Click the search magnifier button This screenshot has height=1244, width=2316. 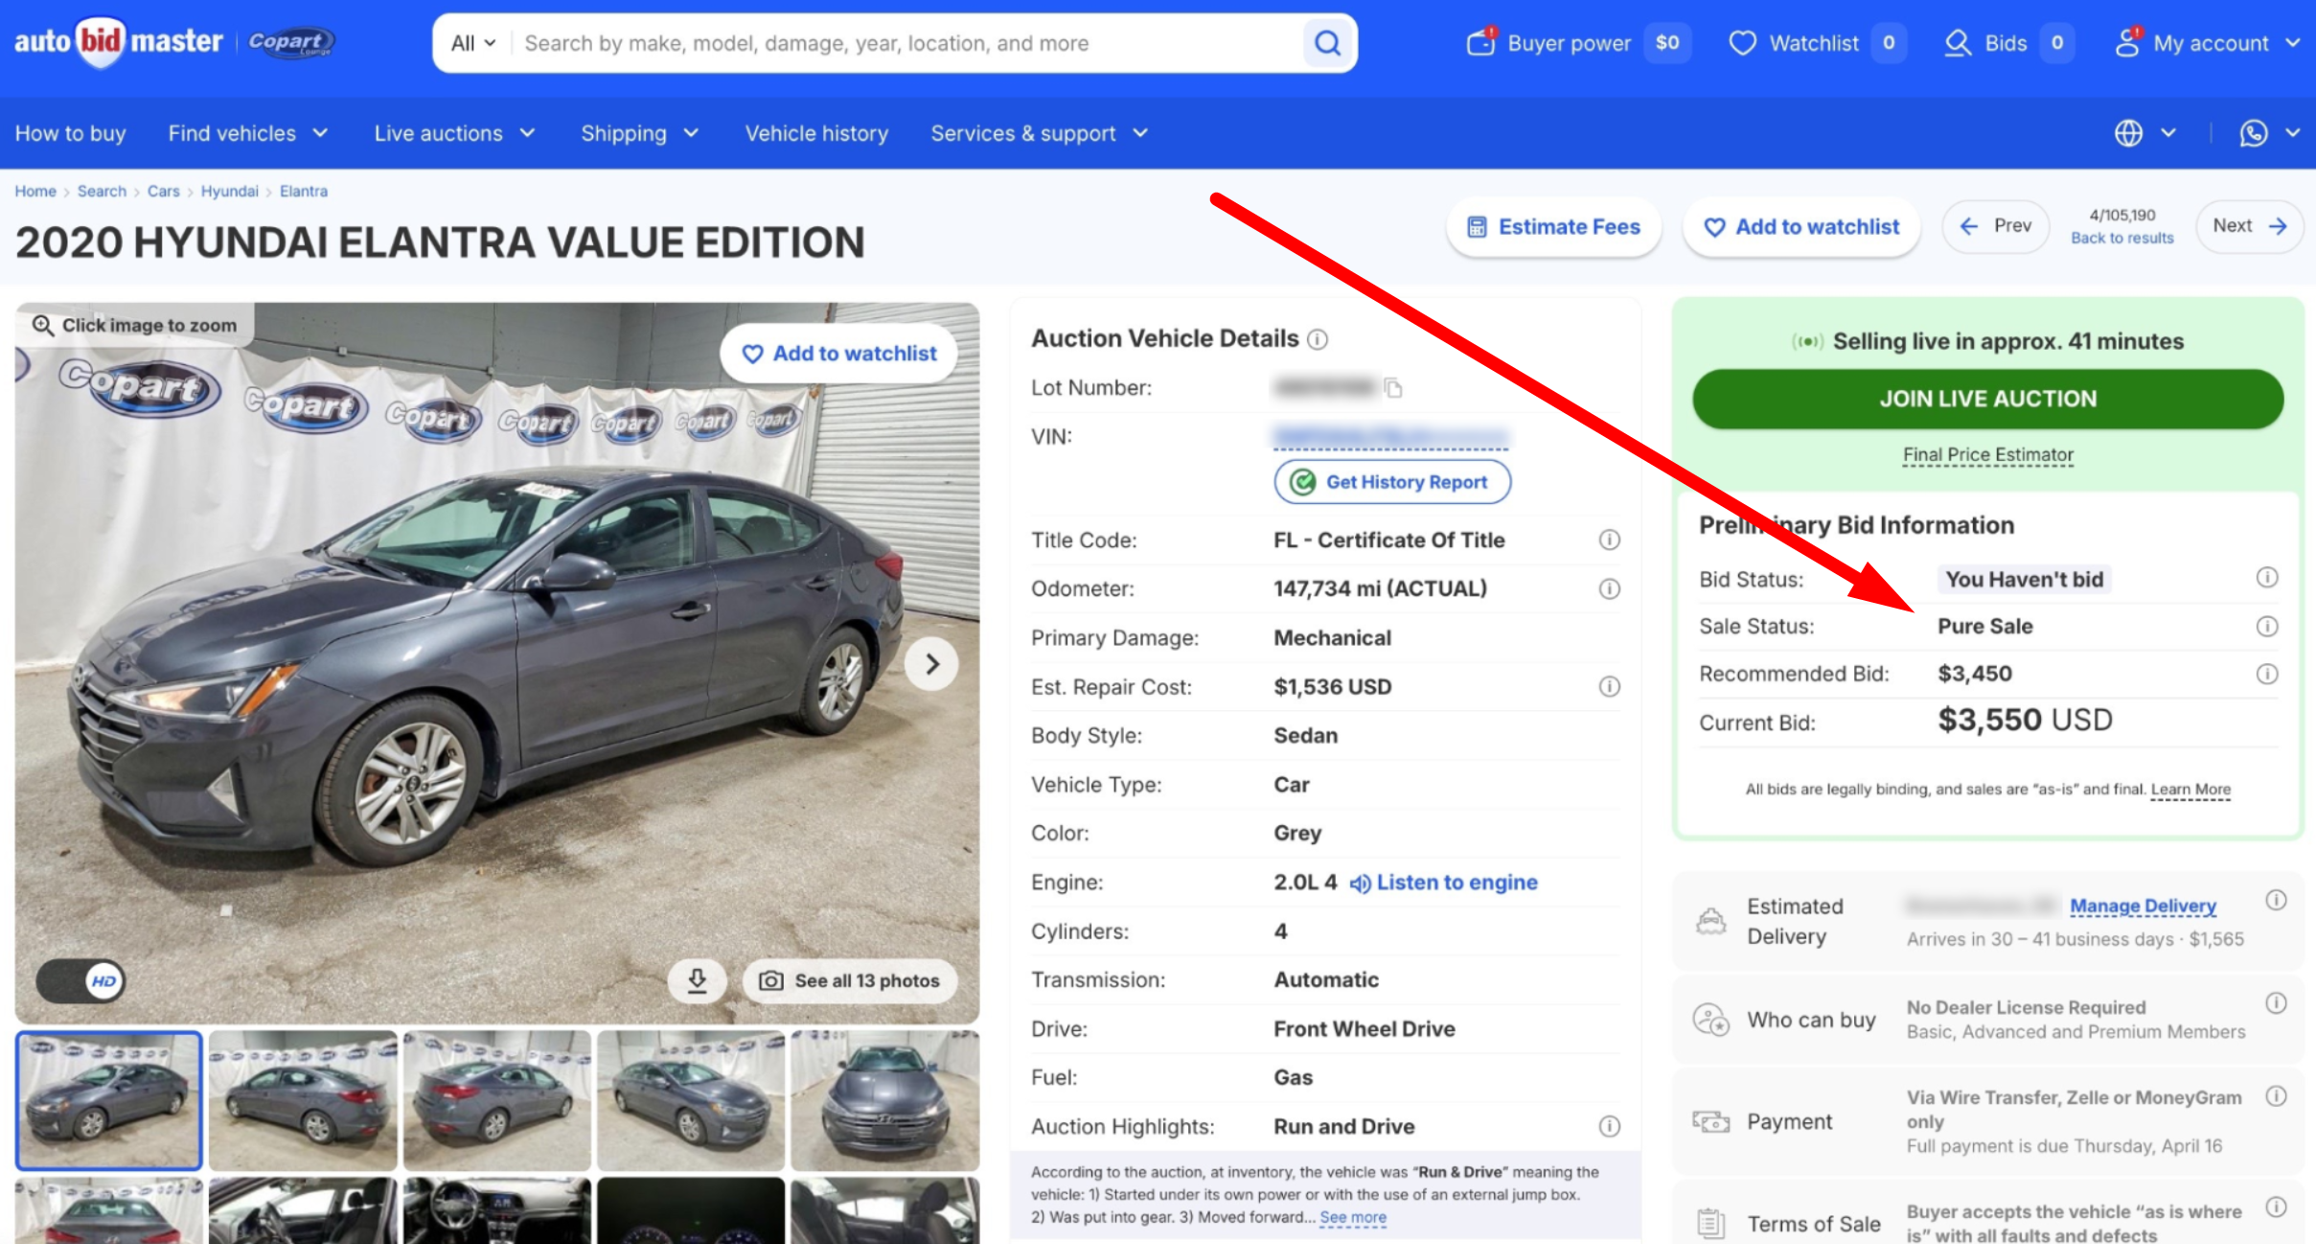click(1327, 43)
